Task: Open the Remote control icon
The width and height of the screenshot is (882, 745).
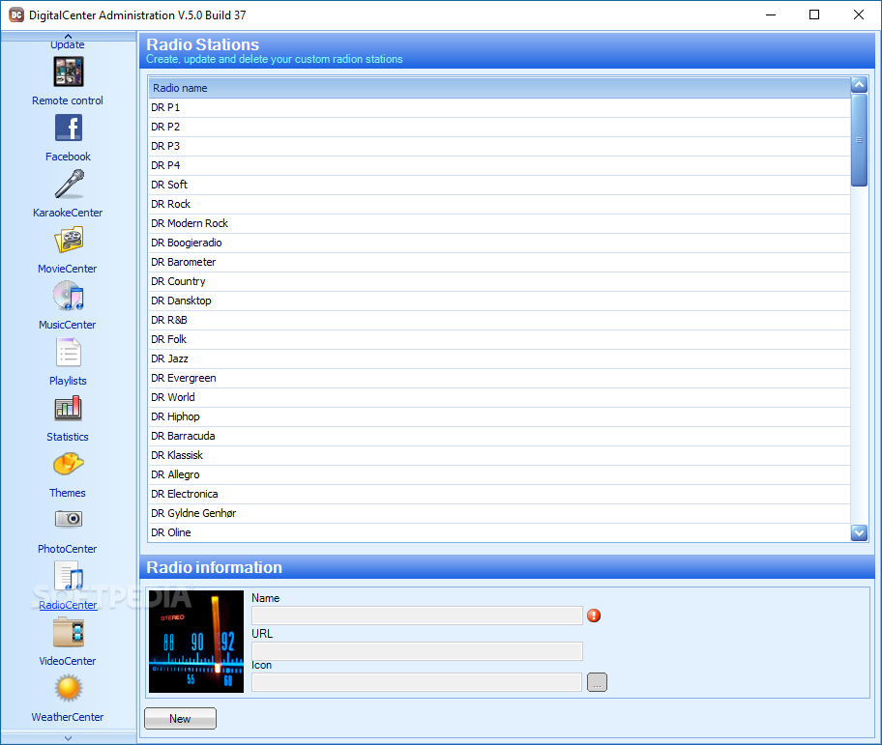Action: (68, 72)
